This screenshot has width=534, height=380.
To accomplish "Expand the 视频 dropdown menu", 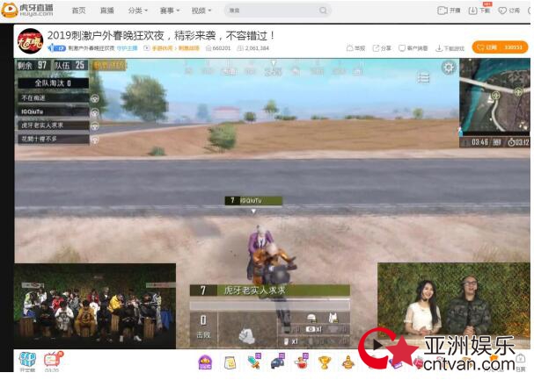I will 201,11.
